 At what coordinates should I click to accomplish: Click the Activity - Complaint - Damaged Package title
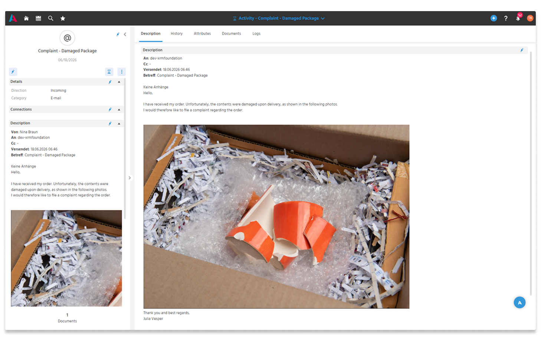click(279, 18)
